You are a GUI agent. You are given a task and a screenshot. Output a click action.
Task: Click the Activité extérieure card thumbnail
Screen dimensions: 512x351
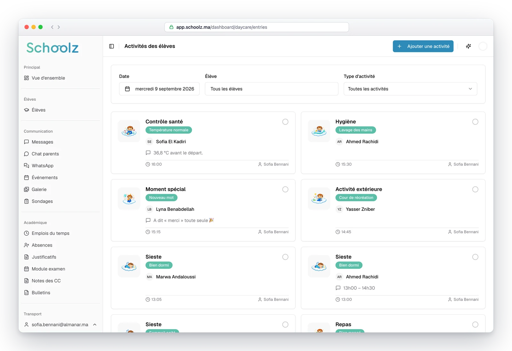point(319,199)
